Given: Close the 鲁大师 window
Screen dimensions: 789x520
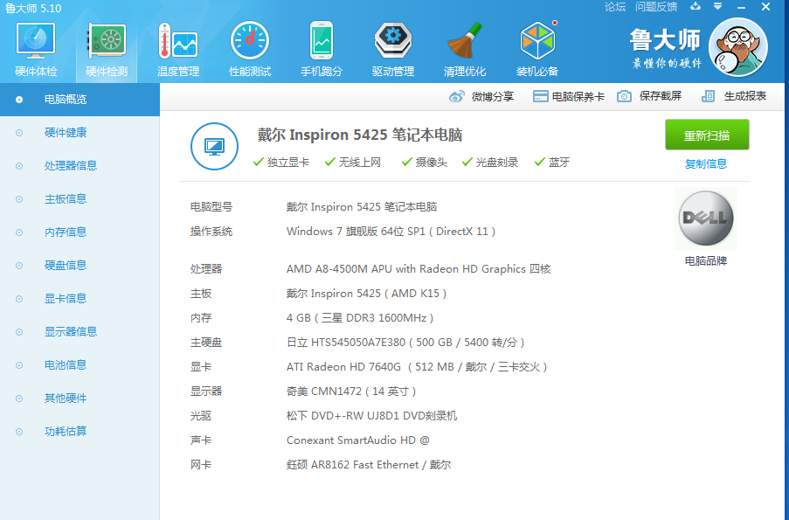Looking at the screenshot, I should point(766,7).
